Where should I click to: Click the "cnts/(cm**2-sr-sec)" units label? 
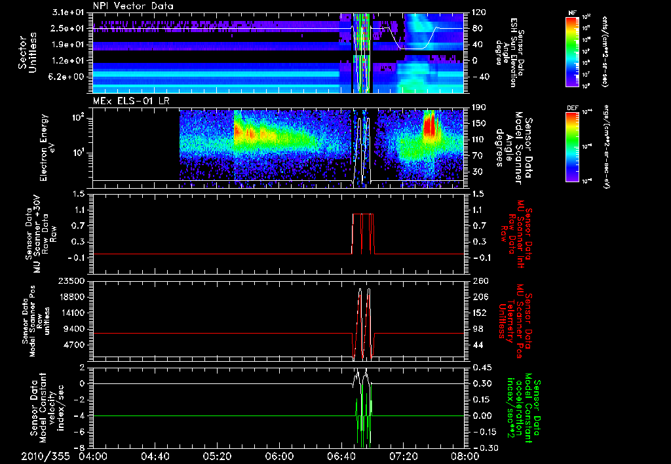pos(605,51)
